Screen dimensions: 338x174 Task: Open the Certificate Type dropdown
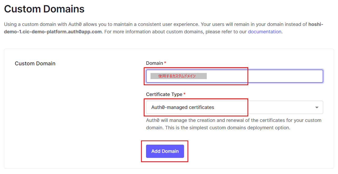(234, 107)
